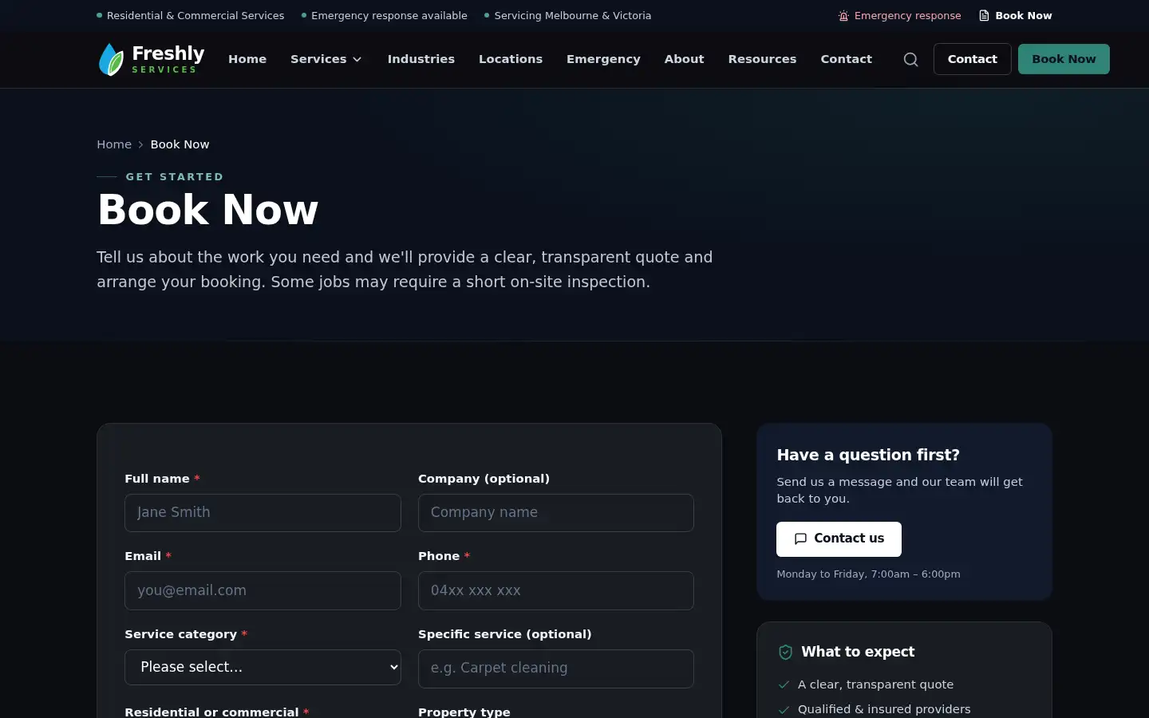Click the emergency siren icon in top bar
Image resolution: width=1149 pixels, height=718 pixels.
843,16
